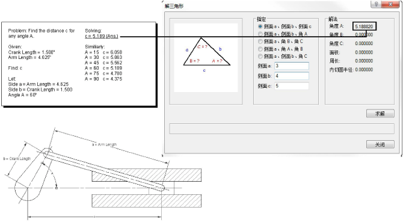Click the text 'Arm Length = 4.625"'

[x=29, y=57]
